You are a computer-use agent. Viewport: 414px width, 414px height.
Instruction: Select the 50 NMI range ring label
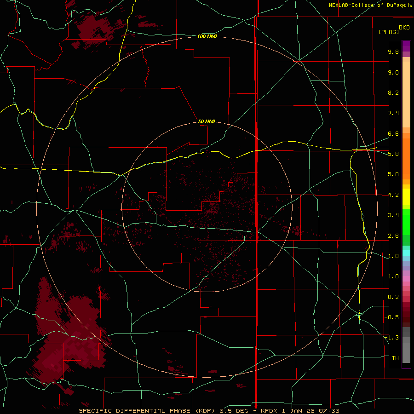coord(207,121)
